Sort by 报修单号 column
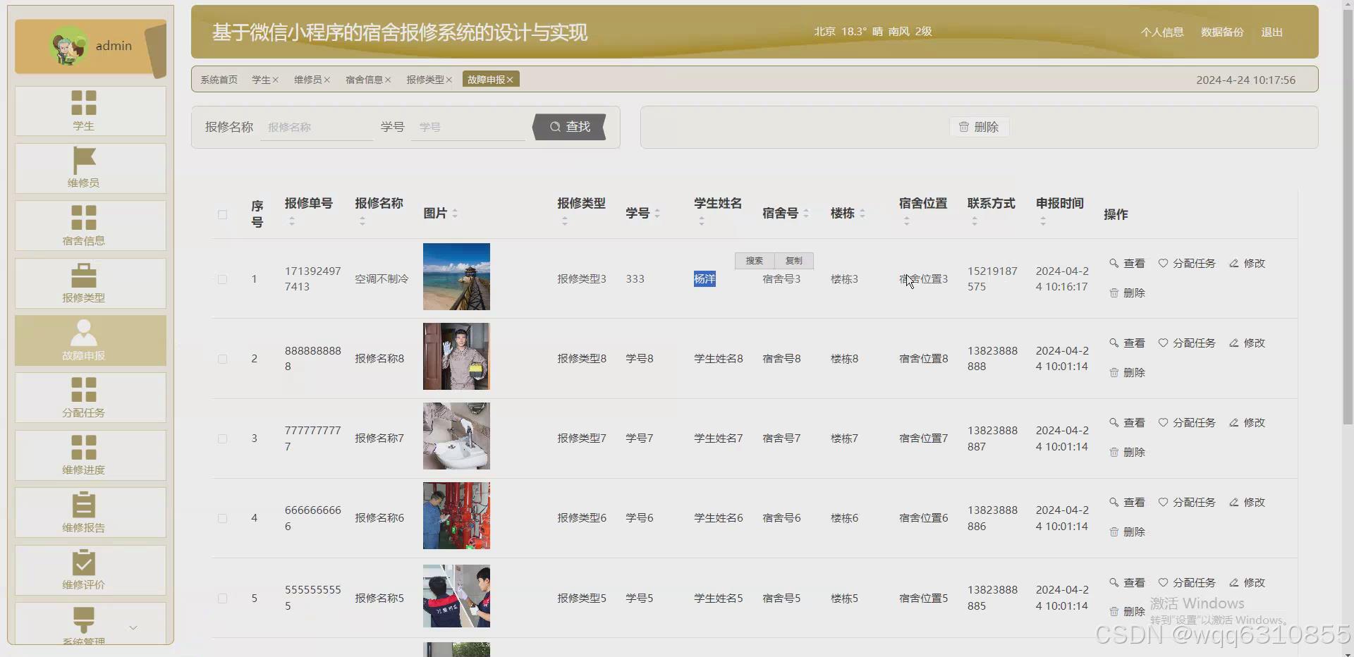This screenshot has height=657, width=1354. coord(291,221)
